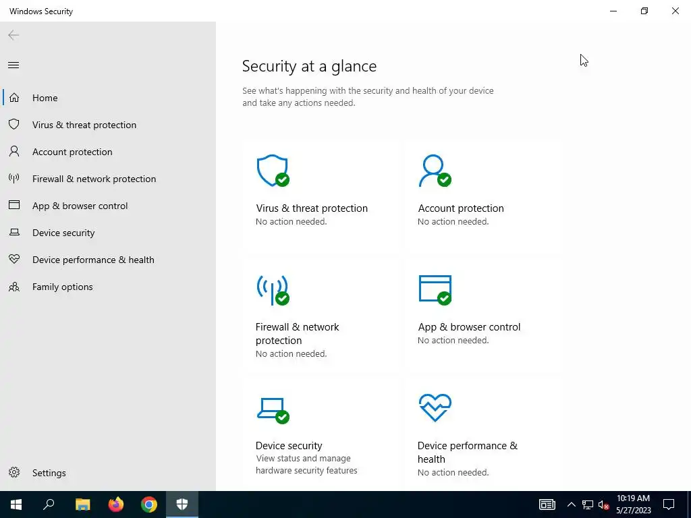The width and height of the screenshot is (691, 518).
Task: Open the Device security tile title
Action: (289, 445)
